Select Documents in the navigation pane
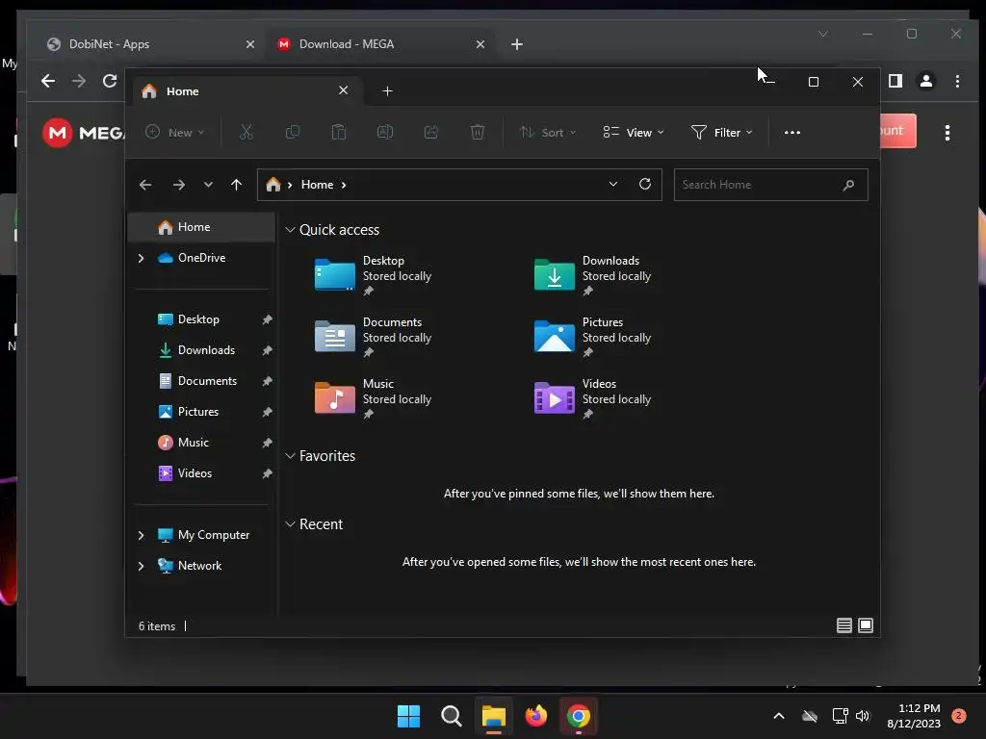986x739 pixels. 201,381
